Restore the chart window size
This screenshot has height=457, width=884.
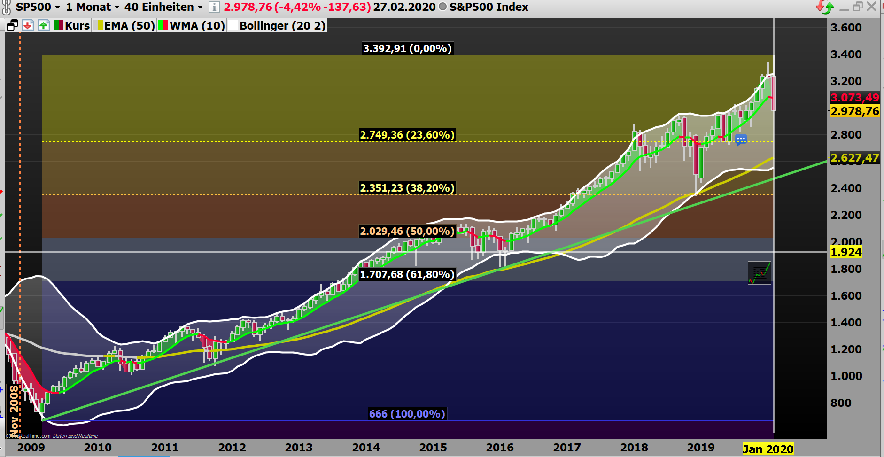coord(858,7)
